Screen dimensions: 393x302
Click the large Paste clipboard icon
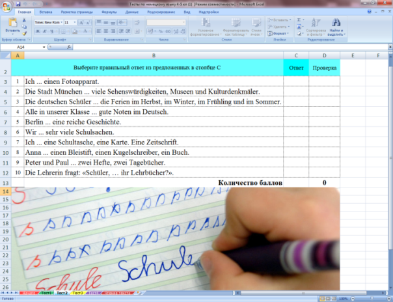12,23
